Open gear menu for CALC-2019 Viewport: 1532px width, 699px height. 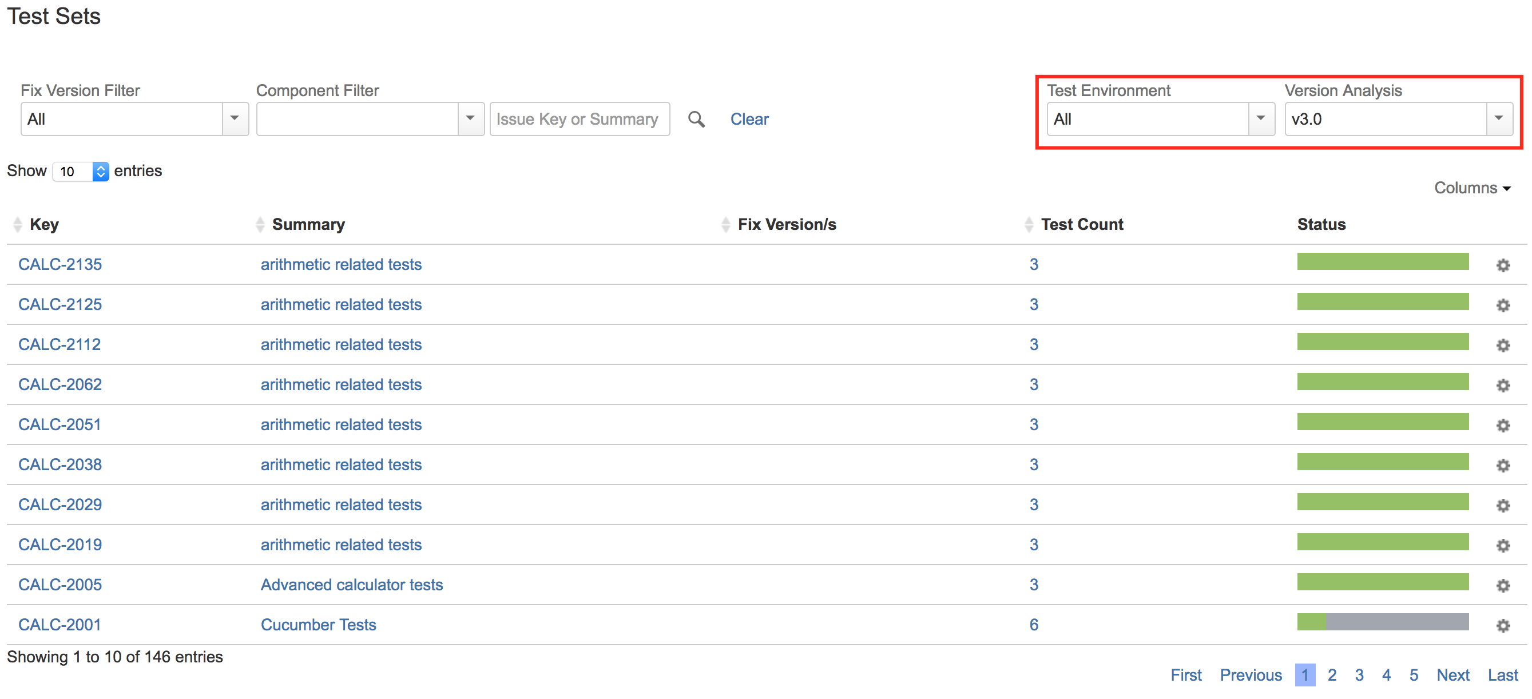[1503, 546]
